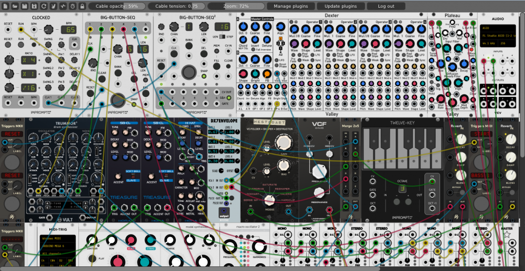Open All channels selector on MIDI-TRIG
The image size is (525, 271).
tap(57, 254)
